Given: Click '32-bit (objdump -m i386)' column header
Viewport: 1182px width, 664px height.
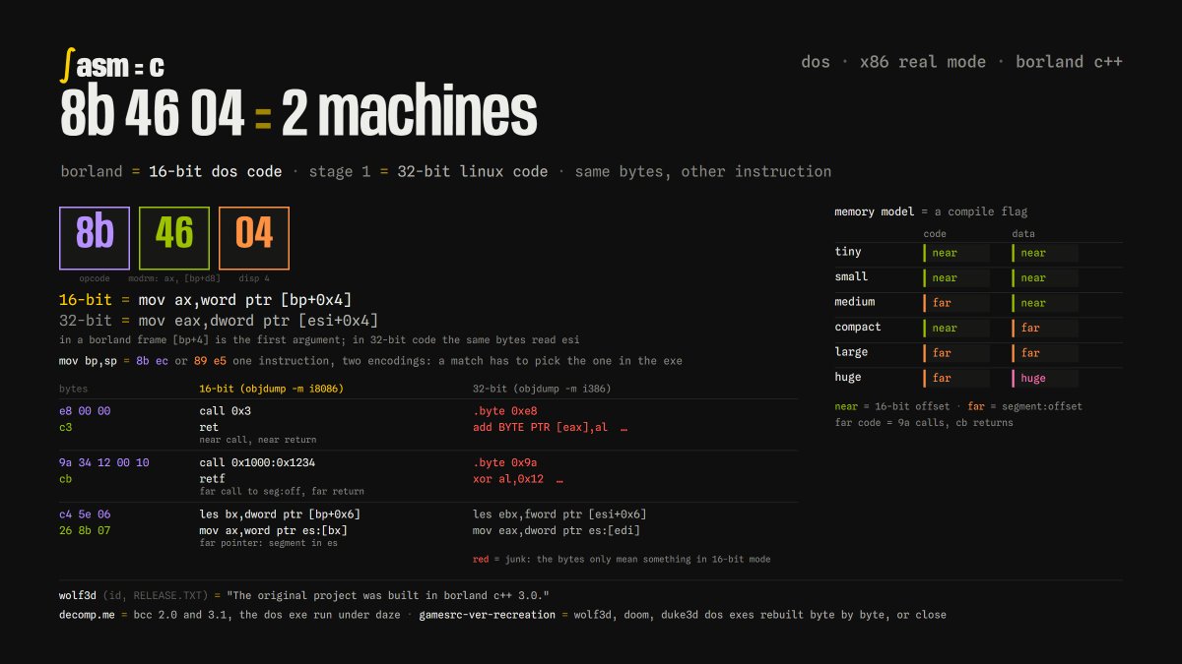Looking at the screenshot, I should (x=542, y=389).
